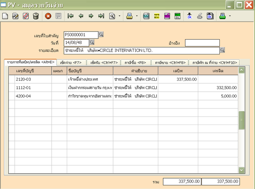The width and height of the screenshot is (255, 189).
Task: Expand the yellow printer dropdown arrow
Action: tap(137, 16)
